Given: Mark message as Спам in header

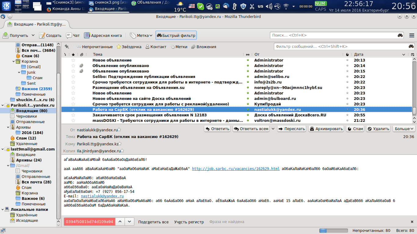Looking at the screenshot, I should coord(355,129).
